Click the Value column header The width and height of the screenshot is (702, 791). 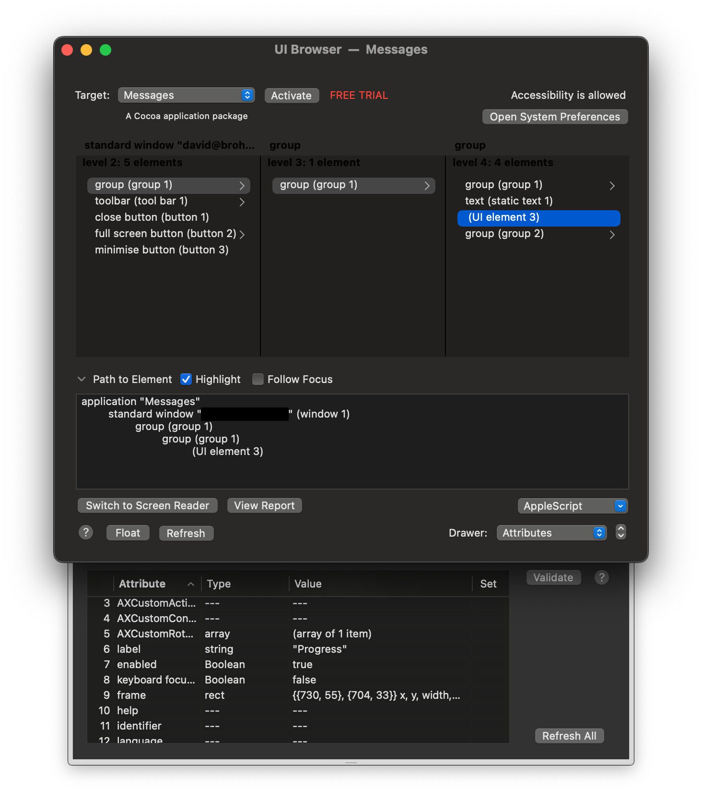pyautogui.click(x=381, y=584)
